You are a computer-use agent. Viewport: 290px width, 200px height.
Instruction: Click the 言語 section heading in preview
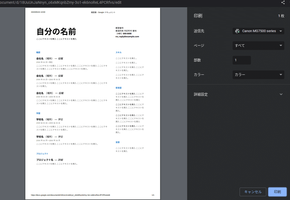pyautogui.click(x=118, y=142)
